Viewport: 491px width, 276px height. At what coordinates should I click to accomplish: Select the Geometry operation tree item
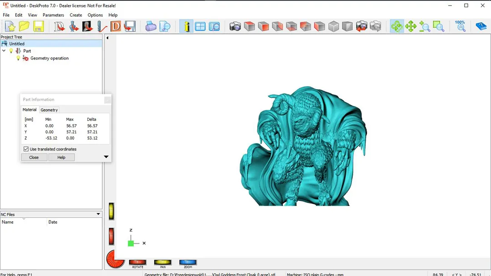(50, 58)
